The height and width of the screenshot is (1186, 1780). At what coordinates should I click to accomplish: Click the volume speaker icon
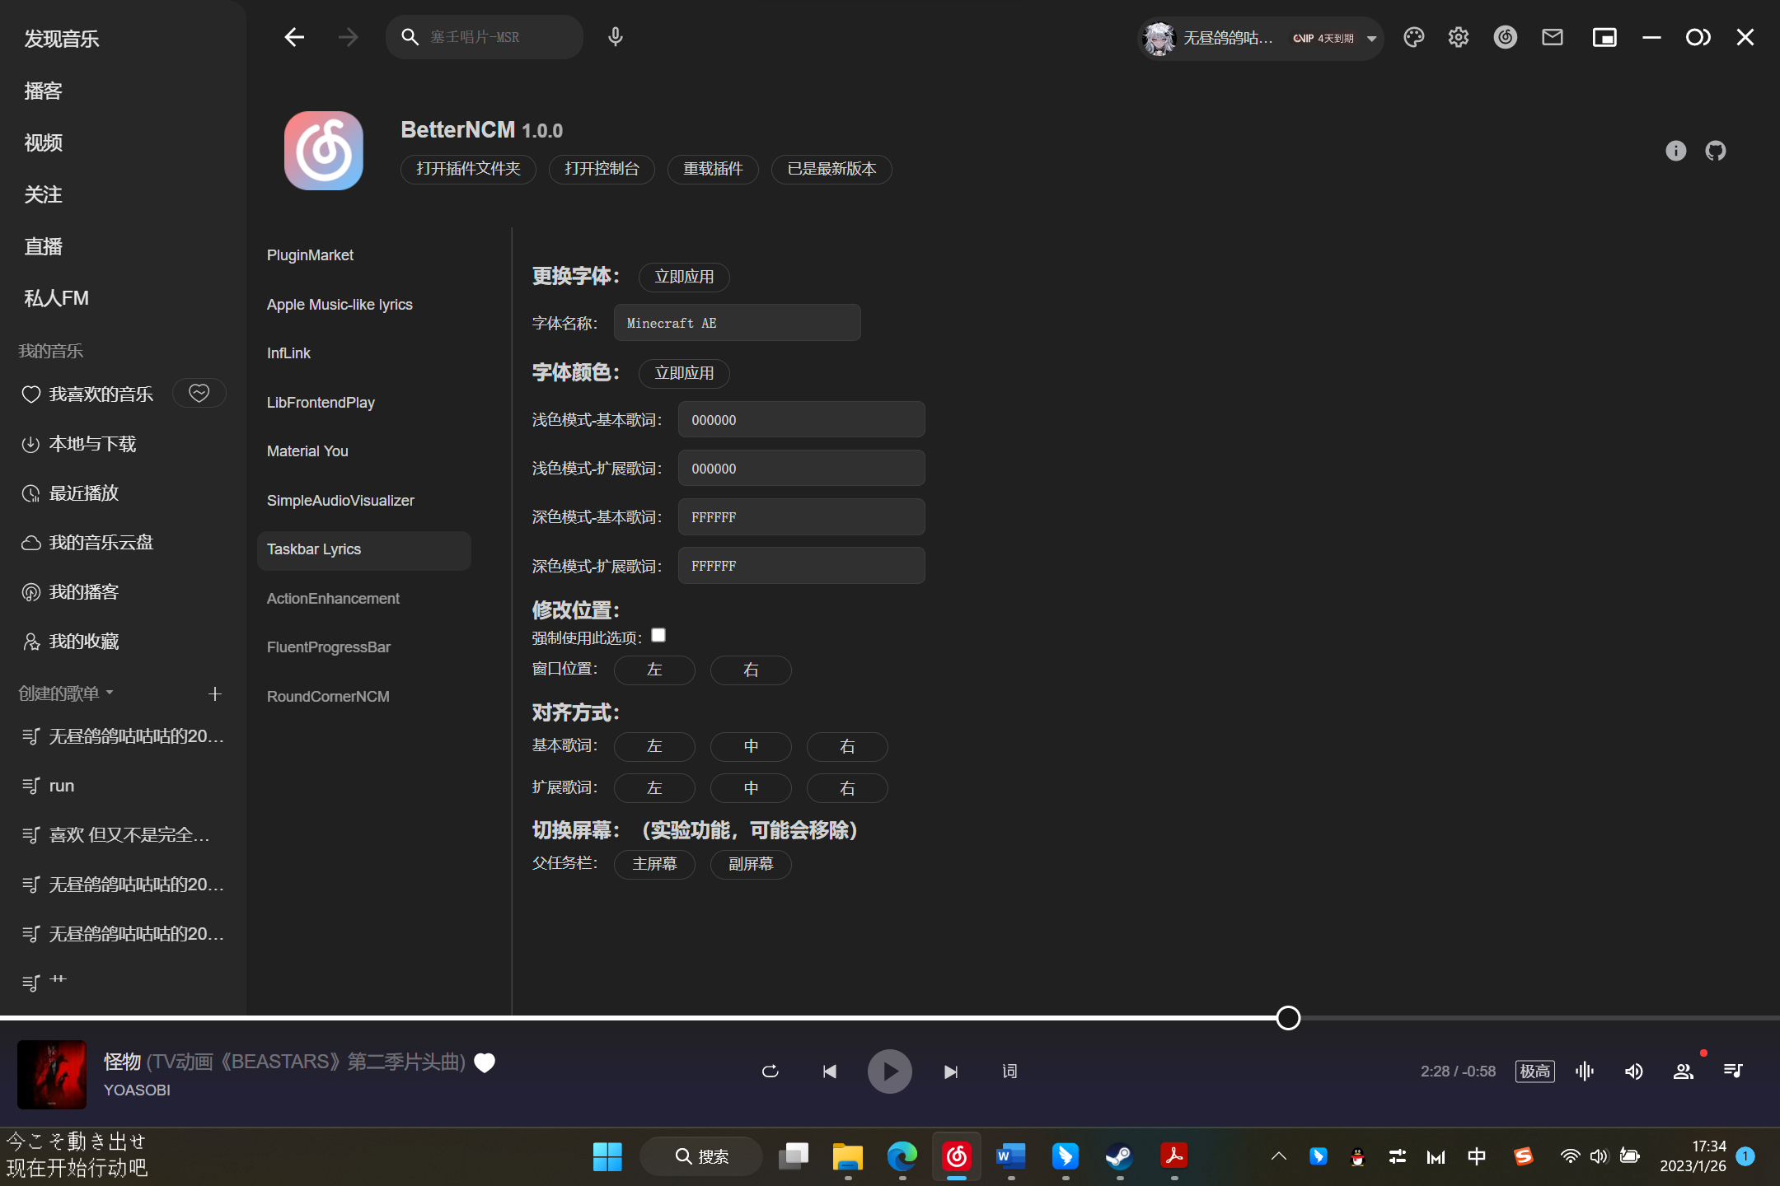click(1634, 1071)
